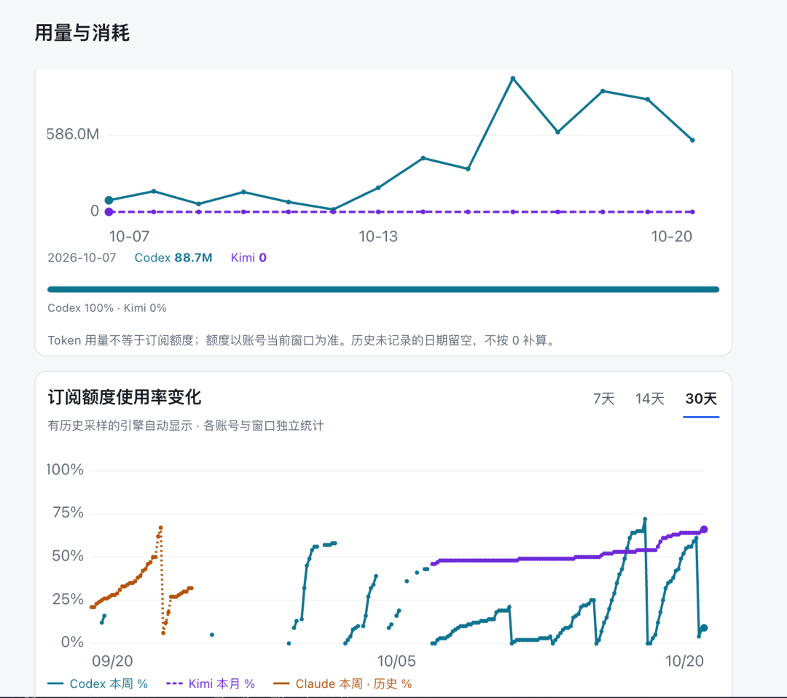This screenshot has height=698, width=787.
Task: Click the highlighted Codex data point at 10-07
Action: coord(109,200)
